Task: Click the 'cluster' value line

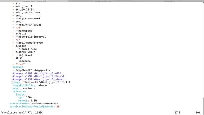Action: (21, 46)
